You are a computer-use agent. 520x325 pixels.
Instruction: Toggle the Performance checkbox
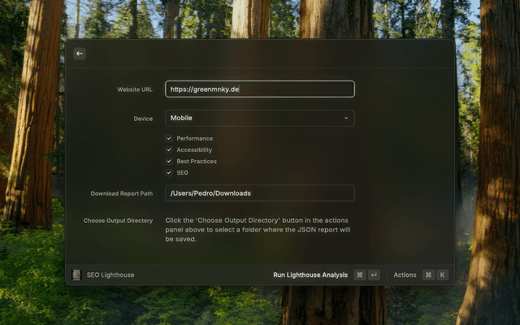click(x=169, y=139)
